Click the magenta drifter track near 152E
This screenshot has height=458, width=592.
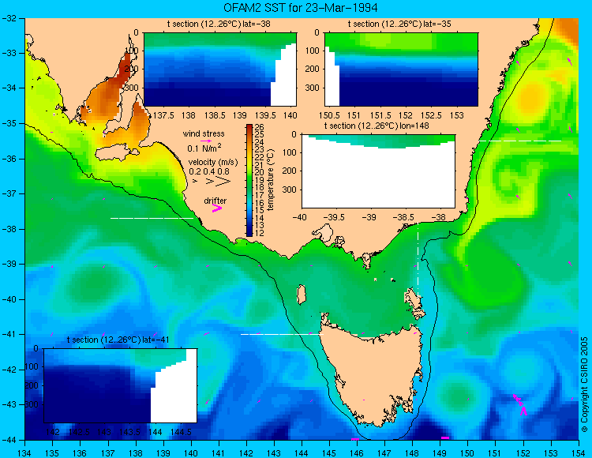tap(520, 404)
